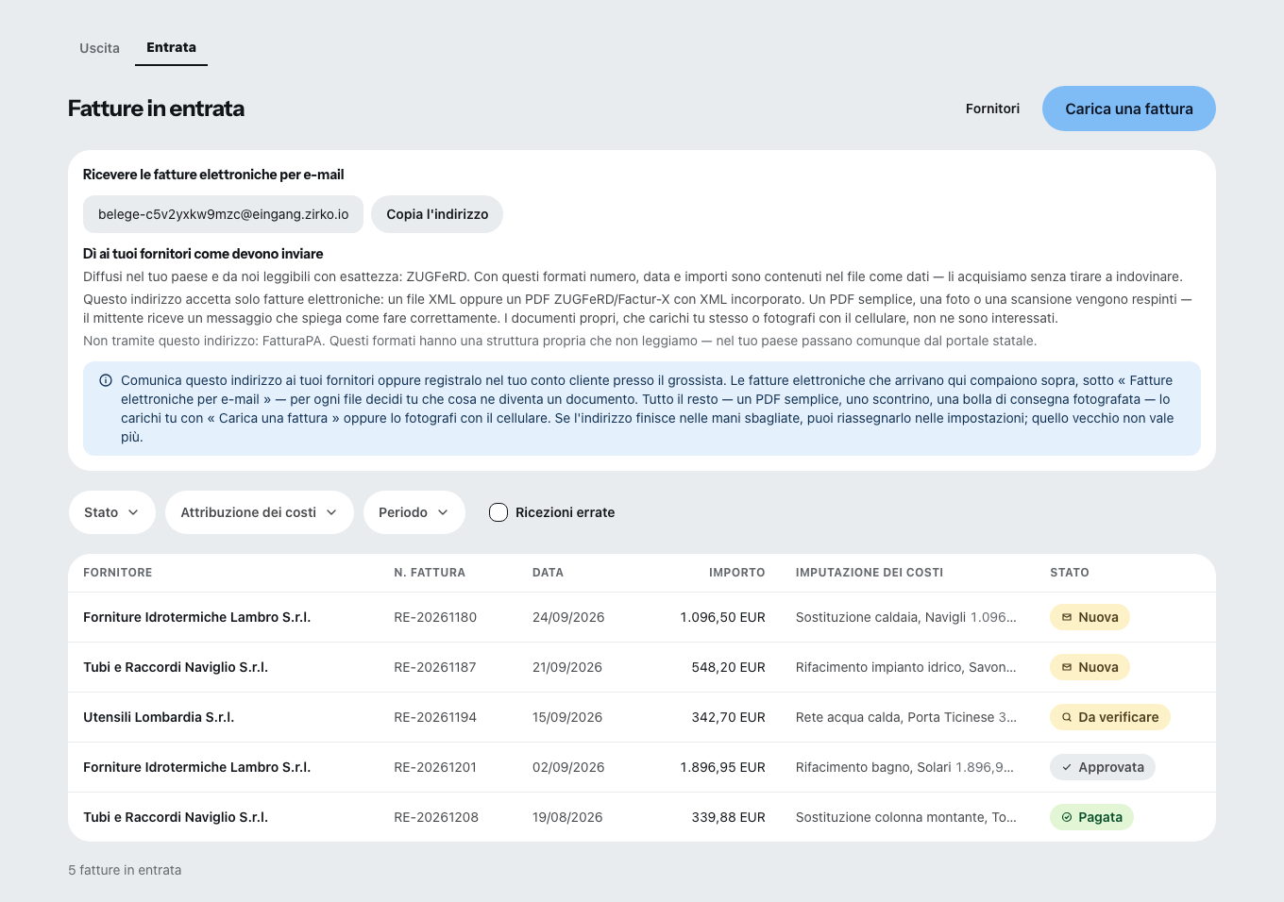Click date 02/09/2026

point(568,767)
